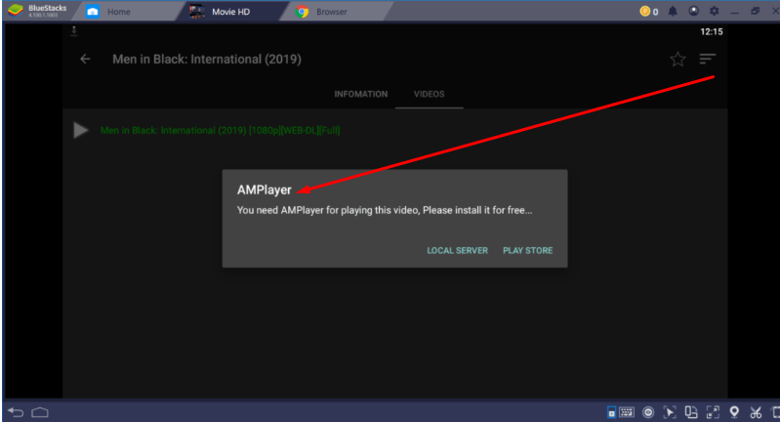Viewport: 780px width, 422px height.
Task: Select the VIDEOS tab
Action: click(430, 94)
